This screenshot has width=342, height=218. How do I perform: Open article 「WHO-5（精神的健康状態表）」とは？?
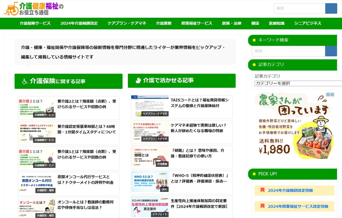coord(200,178)
